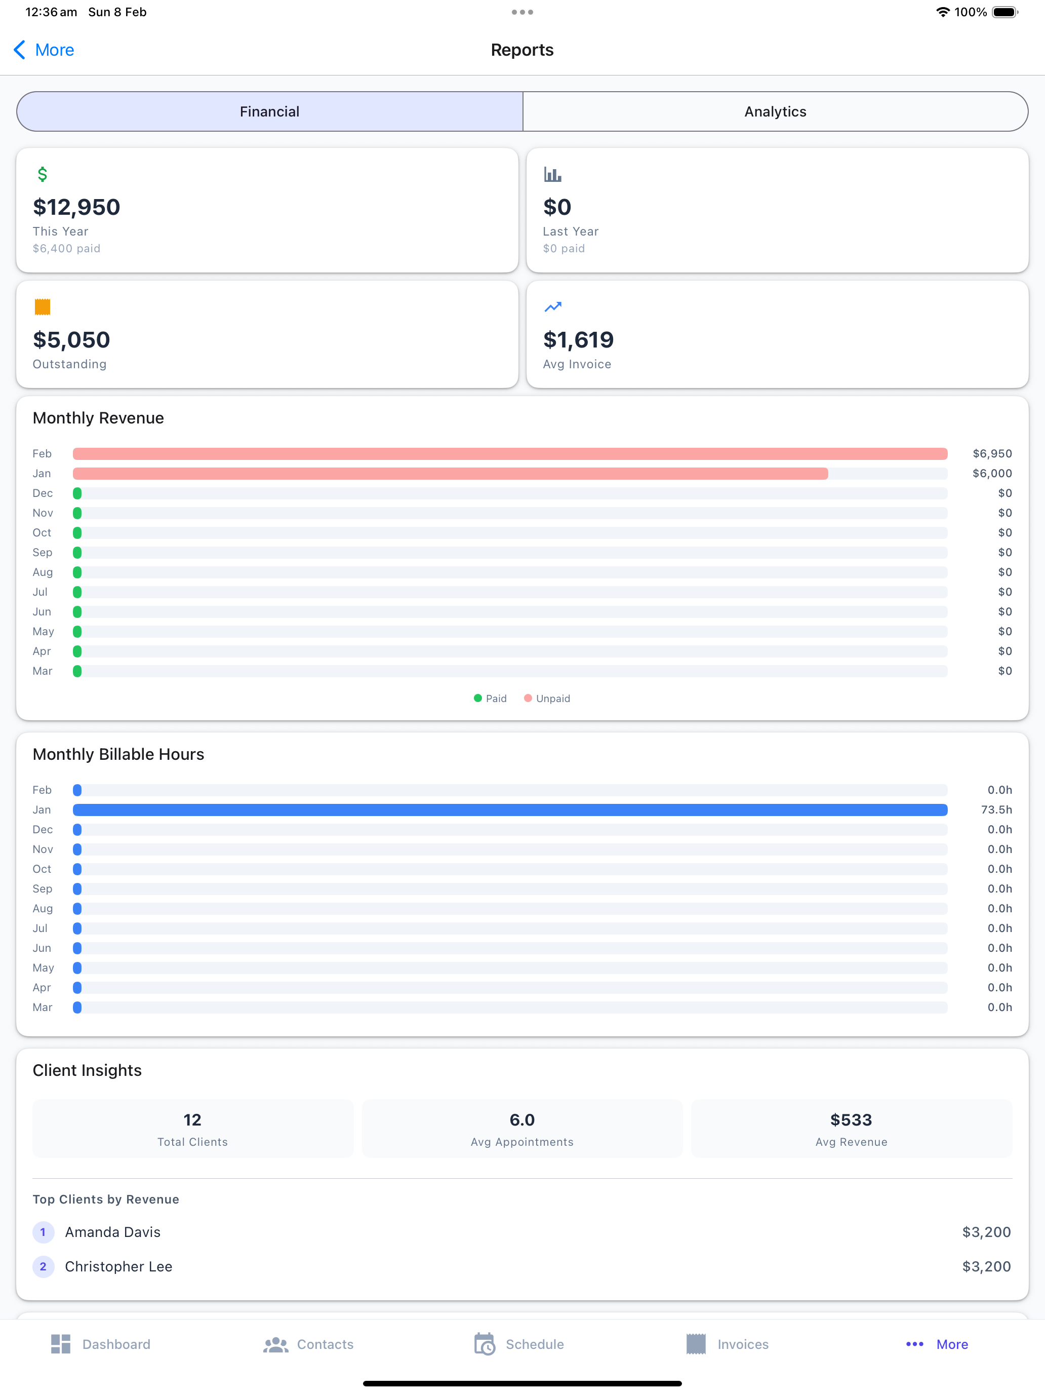Tap the green dollar sign icon
The image size is (1045, 1394).
tap(42, 174)
